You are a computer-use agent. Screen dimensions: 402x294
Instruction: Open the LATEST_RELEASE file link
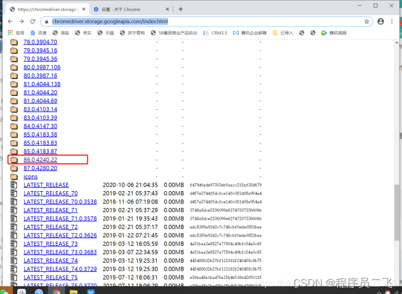point(46,185)
